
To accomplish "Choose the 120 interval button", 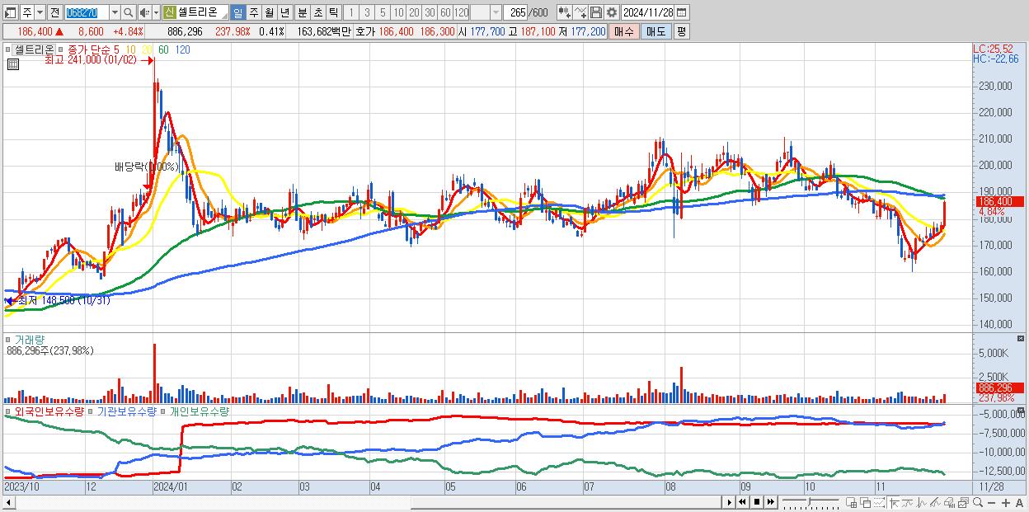I will coord(462,13).
